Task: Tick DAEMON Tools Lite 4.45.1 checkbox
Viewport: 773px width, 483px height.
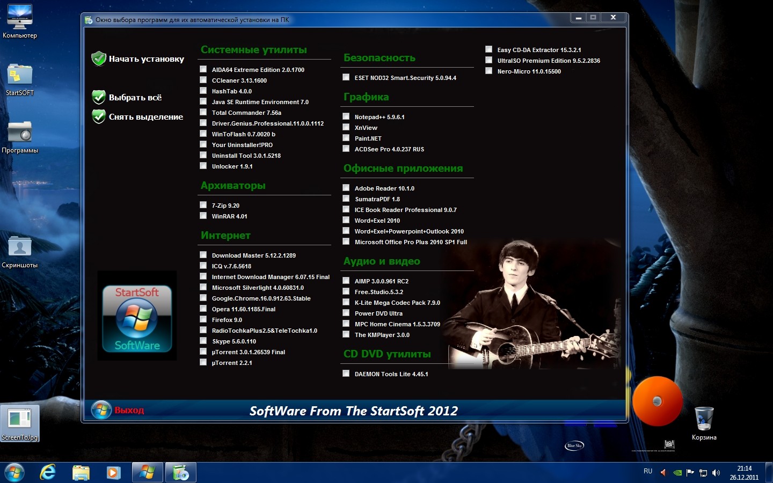Action: (346, 374)
